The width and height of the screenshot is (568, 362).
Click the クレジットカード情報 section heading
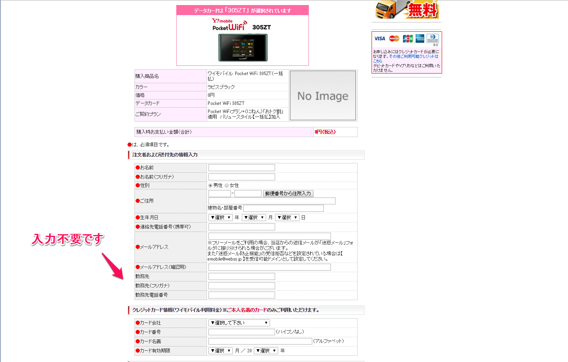pos(226,310)
